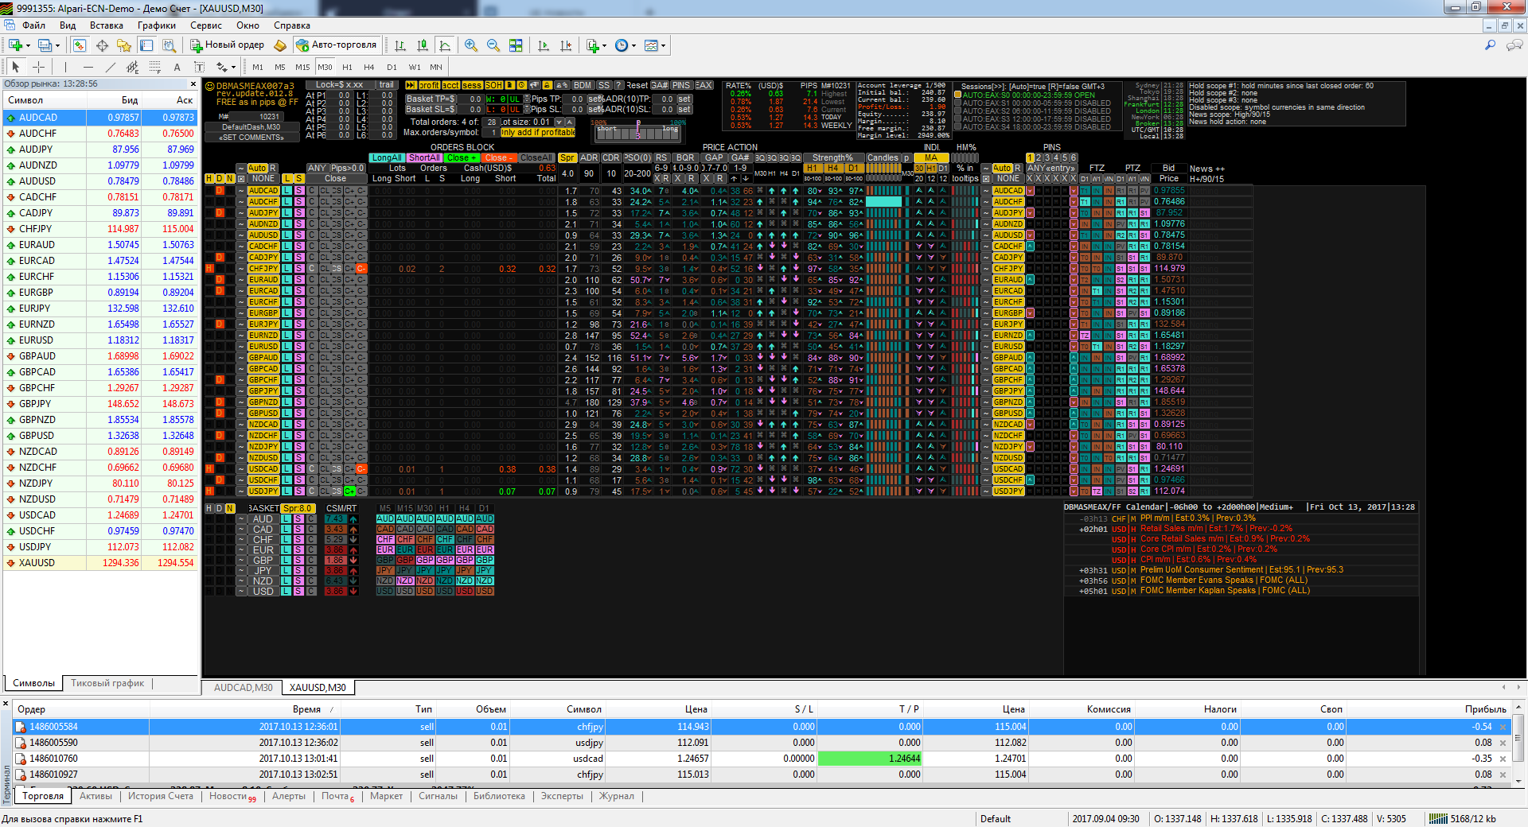The image size is (1528, 827).
Task: Toggle session S4 DISABLED checkbox
Action: 957,127
